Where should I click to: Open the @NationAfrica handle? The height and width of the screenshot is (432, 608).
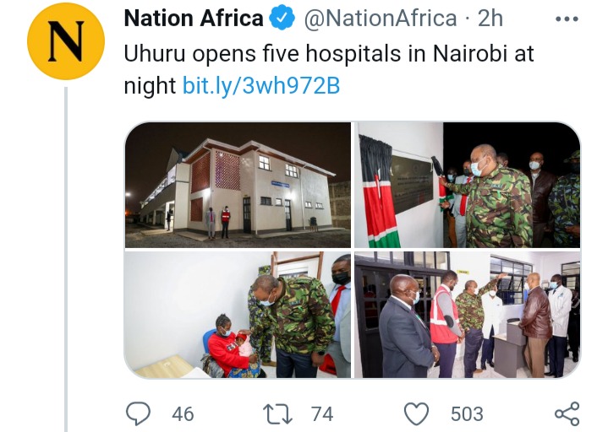[x=381, y=19]
